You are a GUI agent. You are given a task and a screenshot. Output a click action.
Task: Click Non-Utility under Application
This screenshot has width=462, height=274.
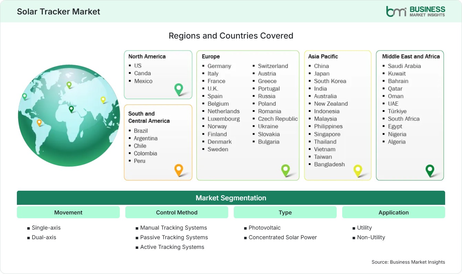(x=371, y=237)
